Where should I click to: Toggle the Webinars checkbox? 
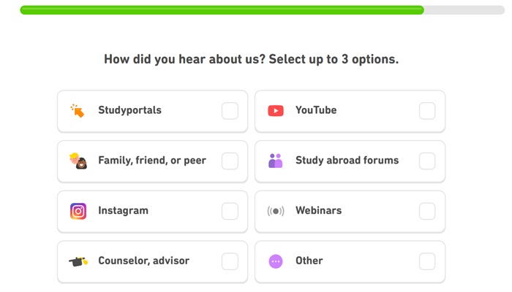[427, 211]
